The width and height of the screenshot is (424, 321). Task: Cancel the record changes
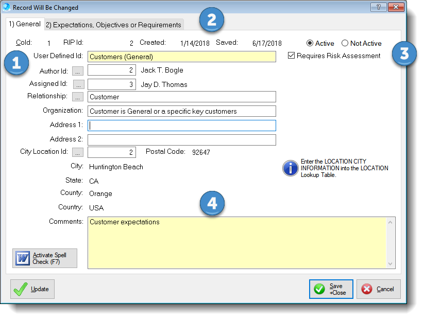click(379, 289)
